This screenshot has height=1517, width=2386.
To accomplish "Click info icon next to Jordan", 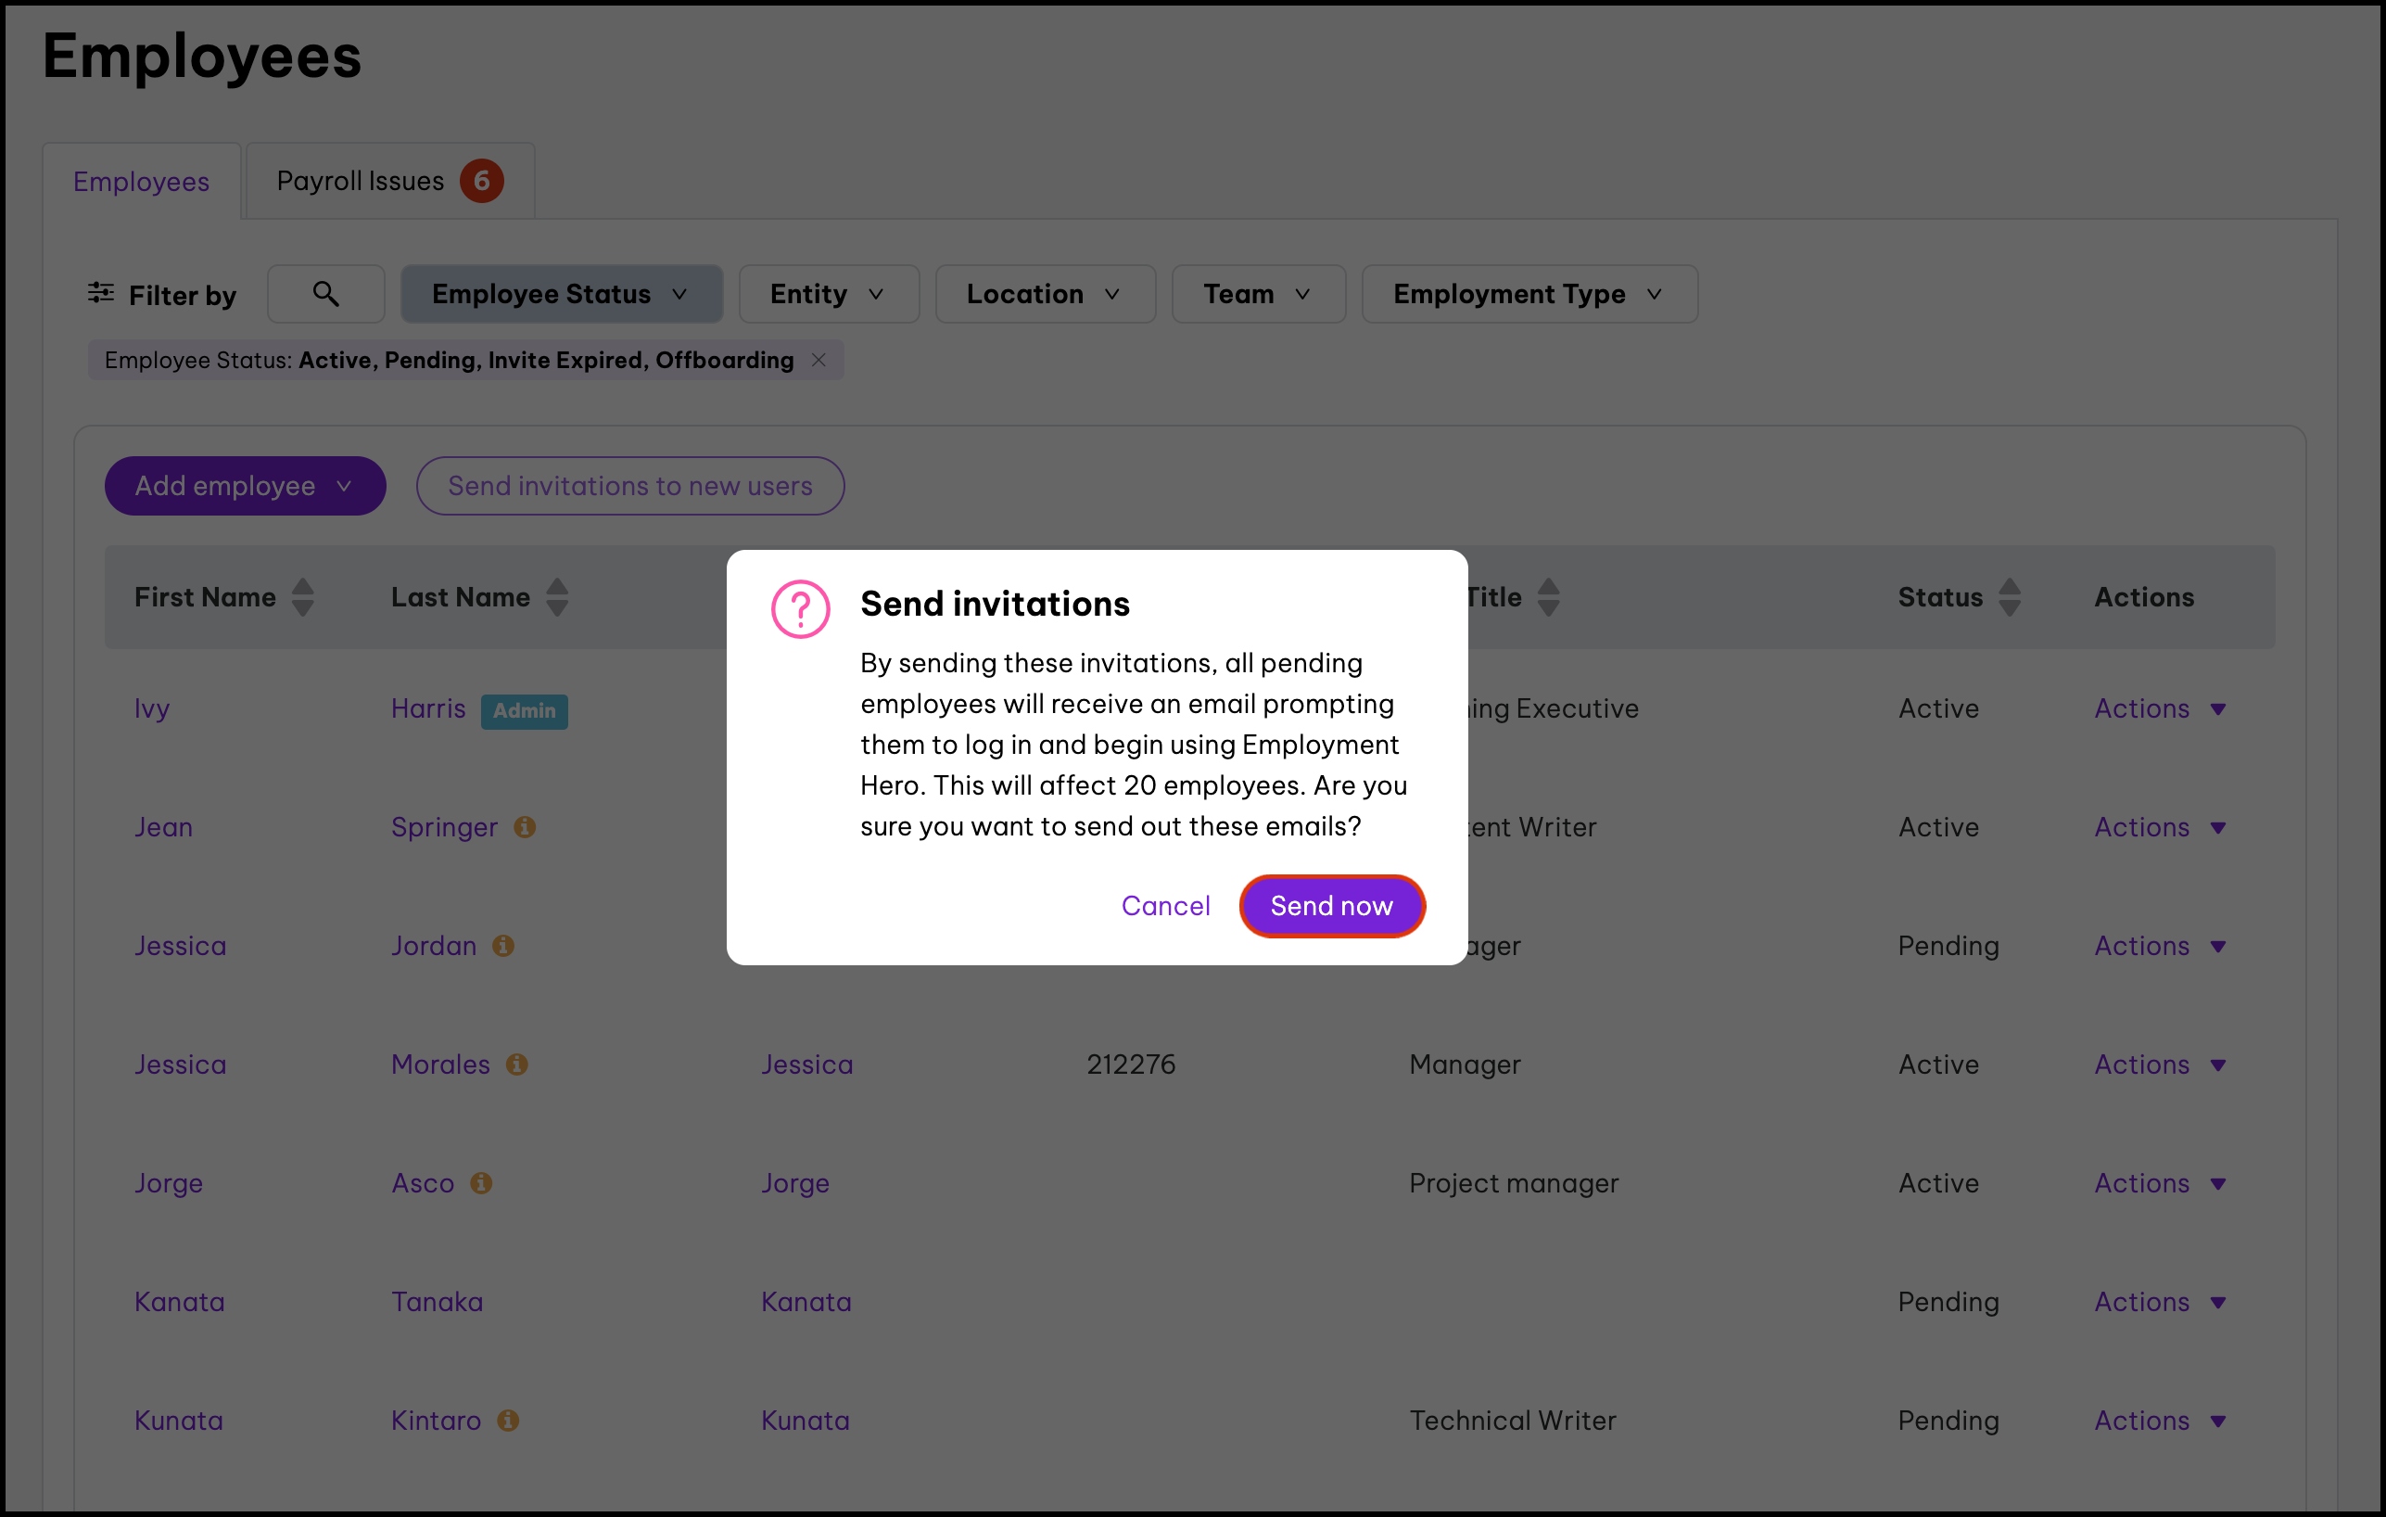I will tap(503, 946).
